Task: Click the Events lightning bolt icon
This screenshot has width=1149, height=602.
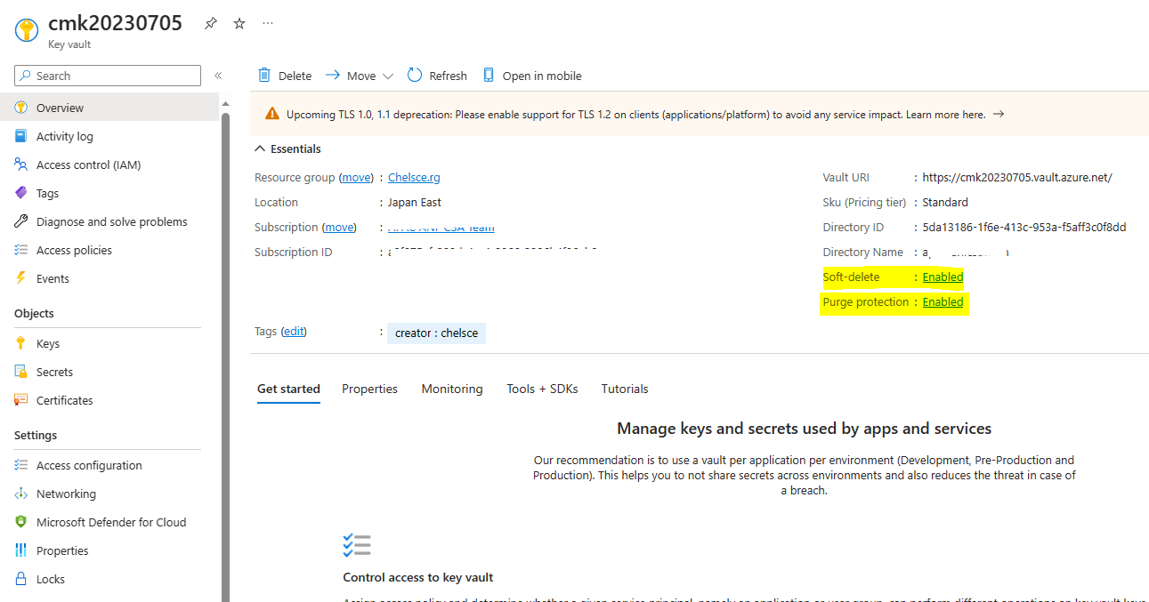Action: click(21, 278)
